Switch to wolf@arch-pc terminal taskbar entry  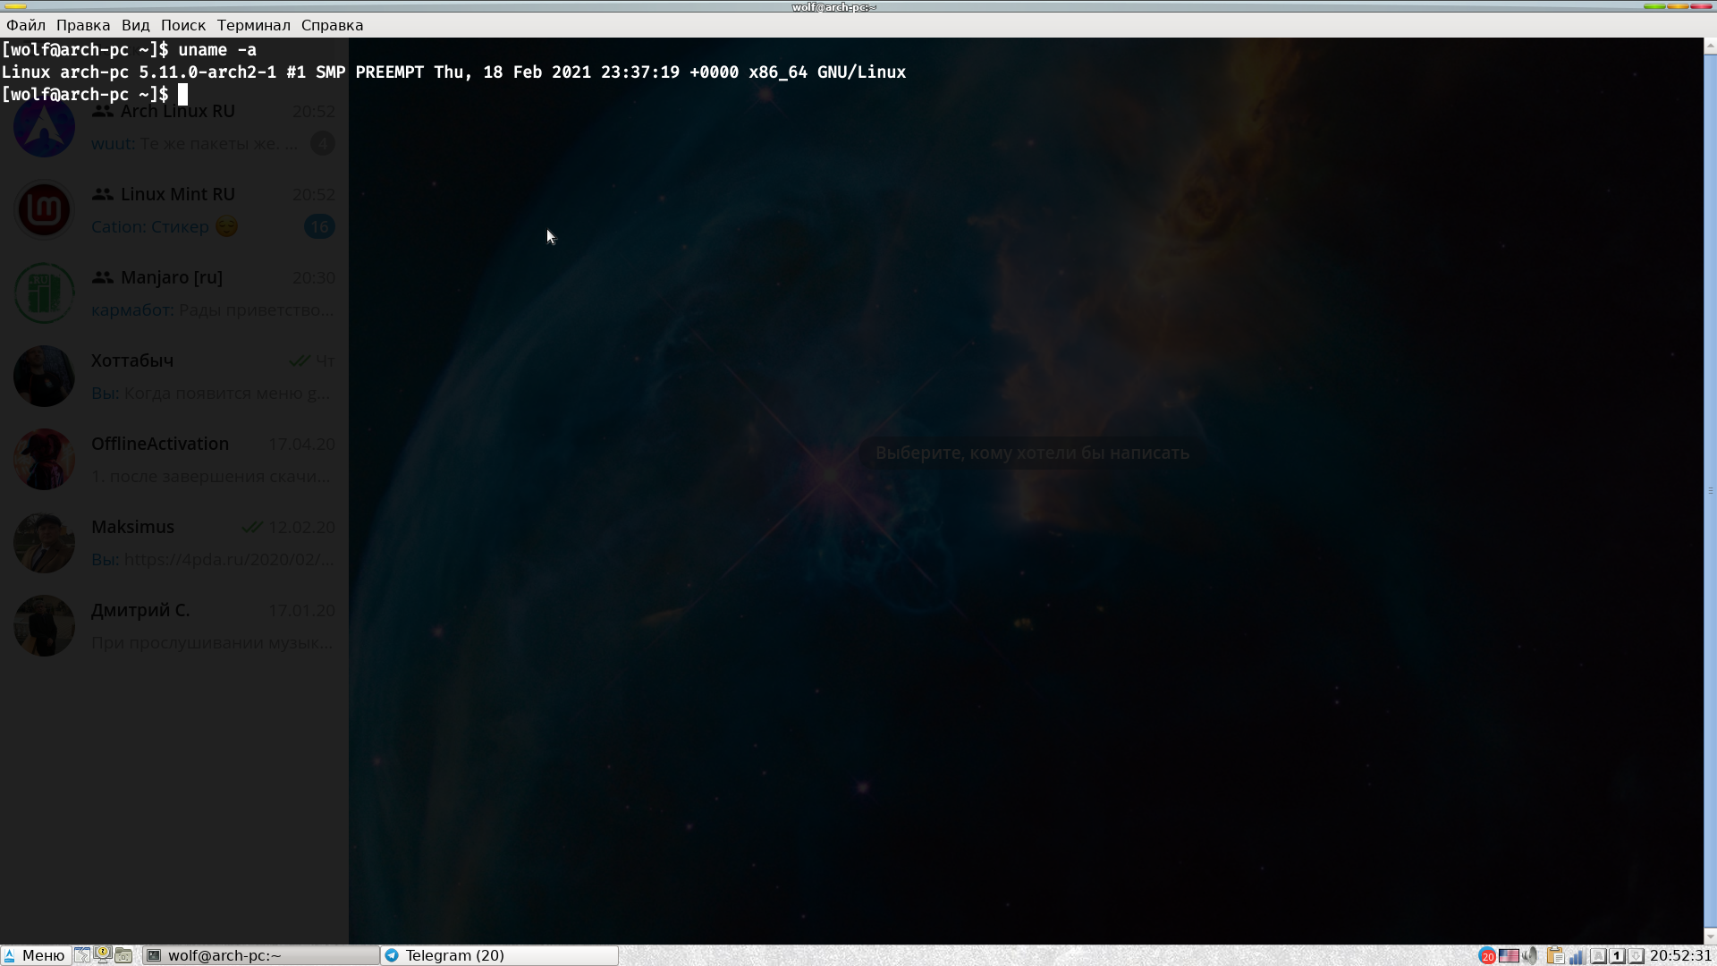tap(261, 955)
